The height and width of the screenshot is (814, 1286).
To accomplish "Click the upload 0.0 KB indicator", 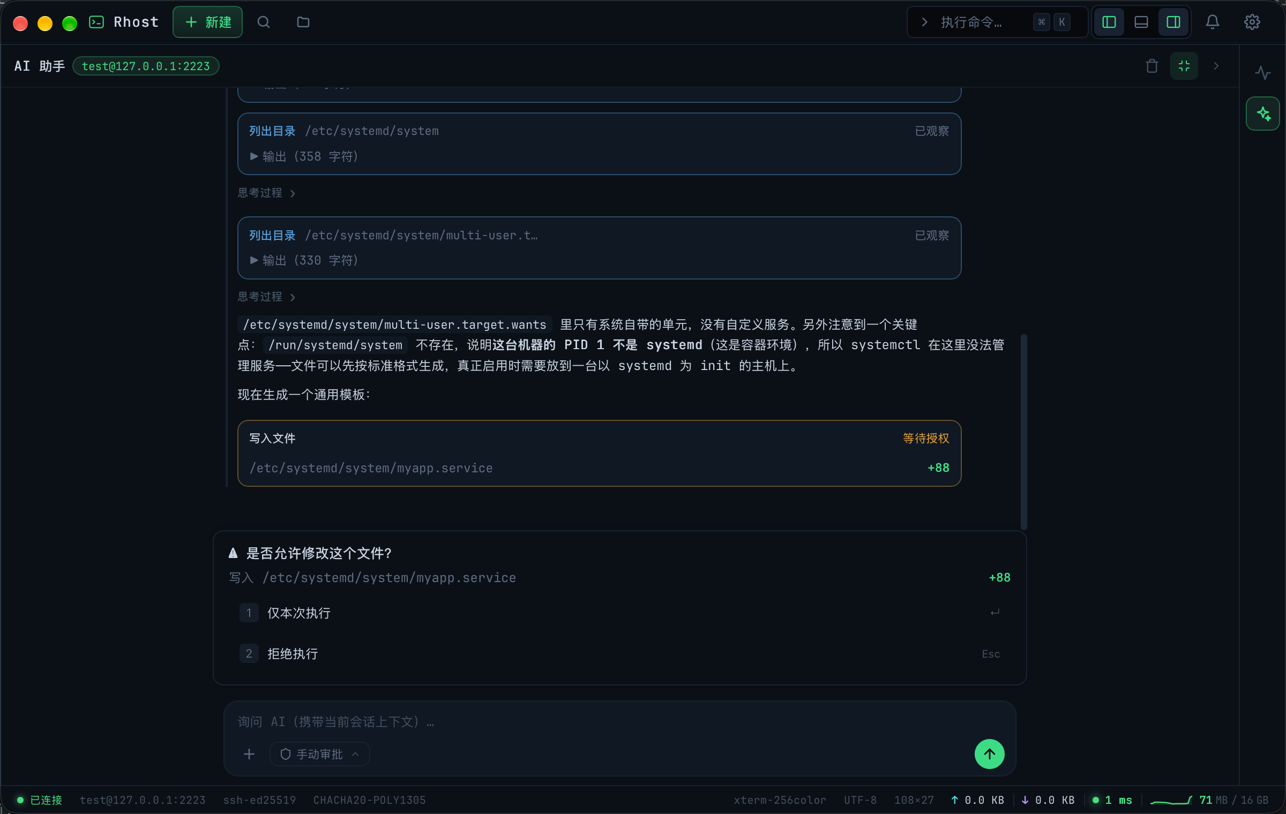I will pyautogui.click(x=977, y=800).
